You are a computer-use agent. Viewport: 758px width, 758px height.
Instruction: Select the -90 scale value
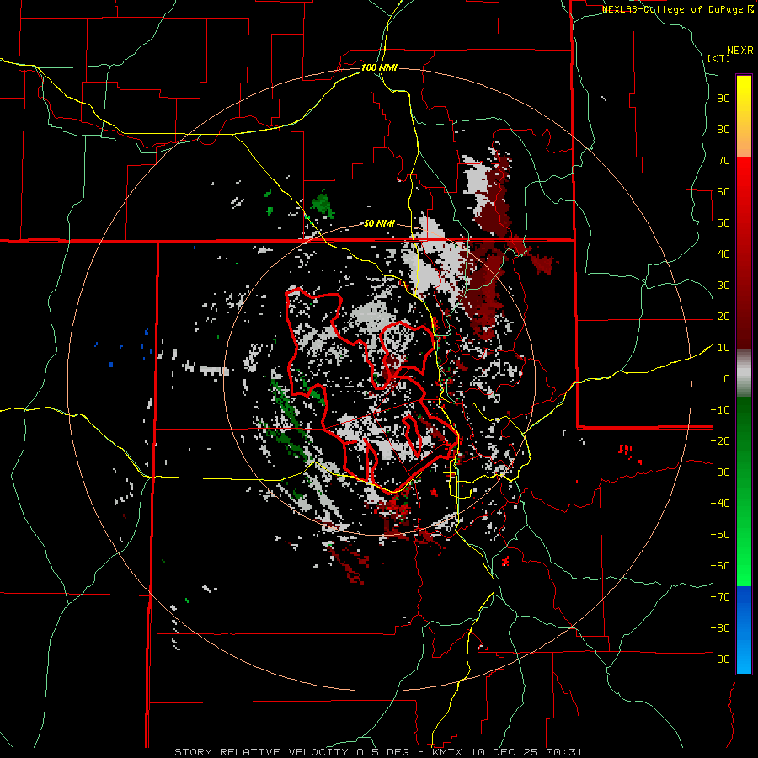[720, 659]
